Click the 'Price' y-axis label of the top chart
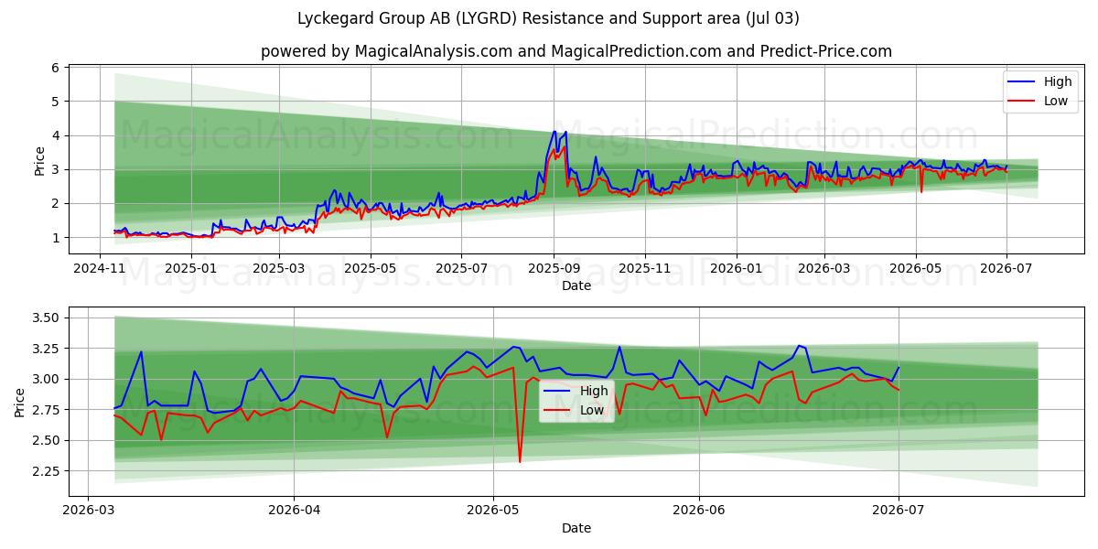The height and width of the screenshot is (549, 1098). click(x=39, y=160)
